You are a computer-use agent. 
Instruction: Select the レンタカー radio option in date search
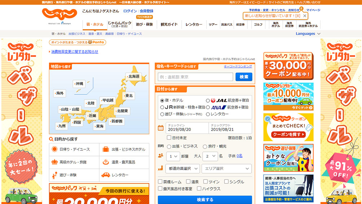point(208,114)
